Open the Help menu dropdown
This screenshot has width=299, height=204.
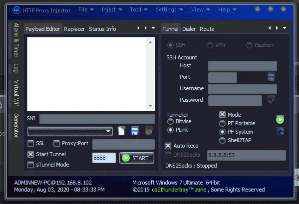[x=227, y=9]
